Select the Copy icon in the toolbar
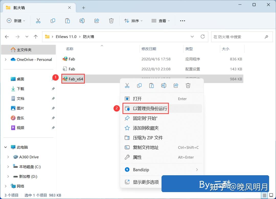Image resolution: width=276 pixels, height=199 pixels. 53,21
